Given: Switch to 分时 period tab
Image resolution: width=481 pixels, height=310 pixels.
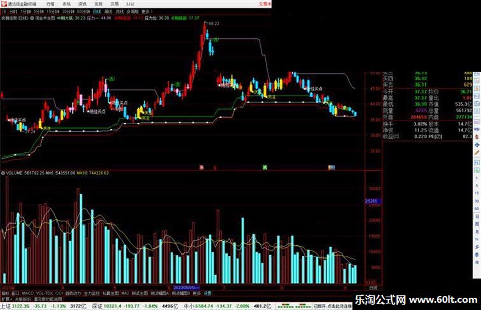Looking at the screenshot, I should [13, 11].
